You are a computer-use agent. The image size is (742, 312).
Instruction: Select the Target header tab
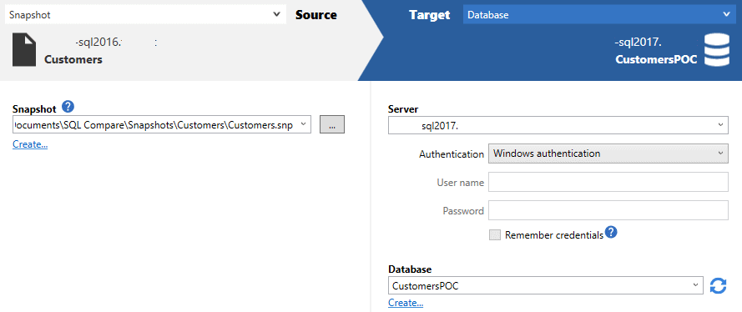[x=429, y=15]
